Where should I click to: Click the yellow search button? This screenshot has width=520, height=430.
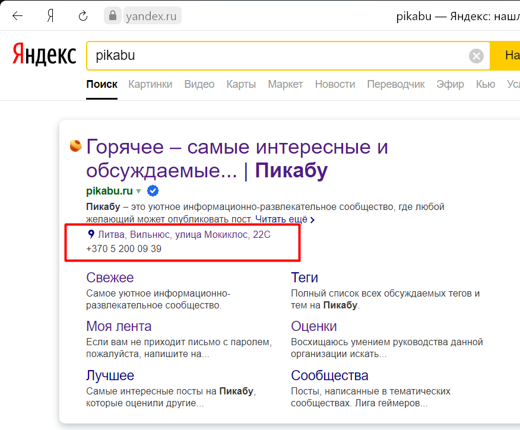[505, 56]
